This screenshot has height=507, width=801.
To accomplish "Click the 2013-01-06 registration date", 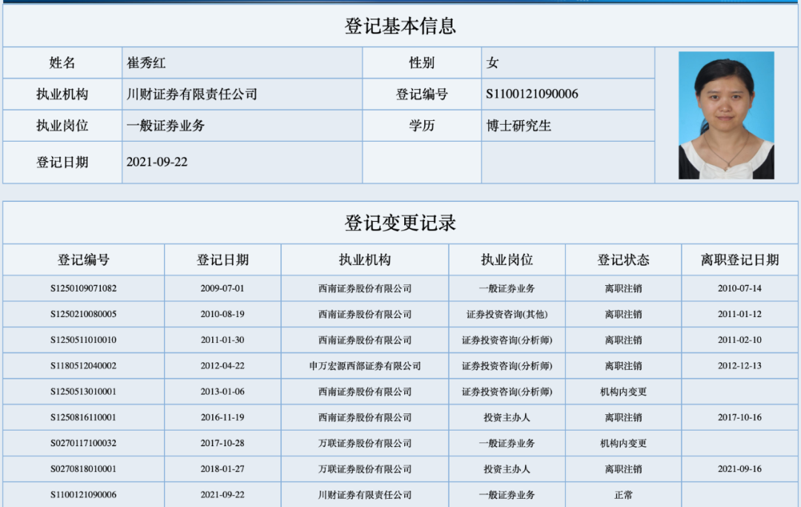I will (x=222, y=391).
